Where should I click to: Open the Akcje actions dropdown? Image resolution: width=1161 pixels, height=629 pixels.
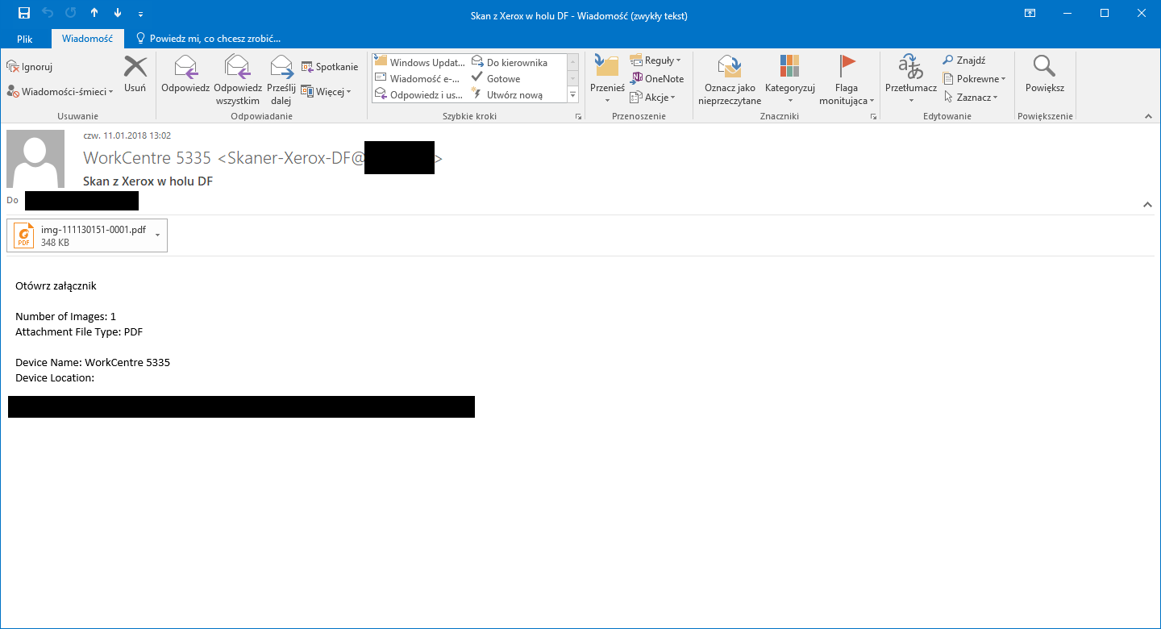[652, 98]
